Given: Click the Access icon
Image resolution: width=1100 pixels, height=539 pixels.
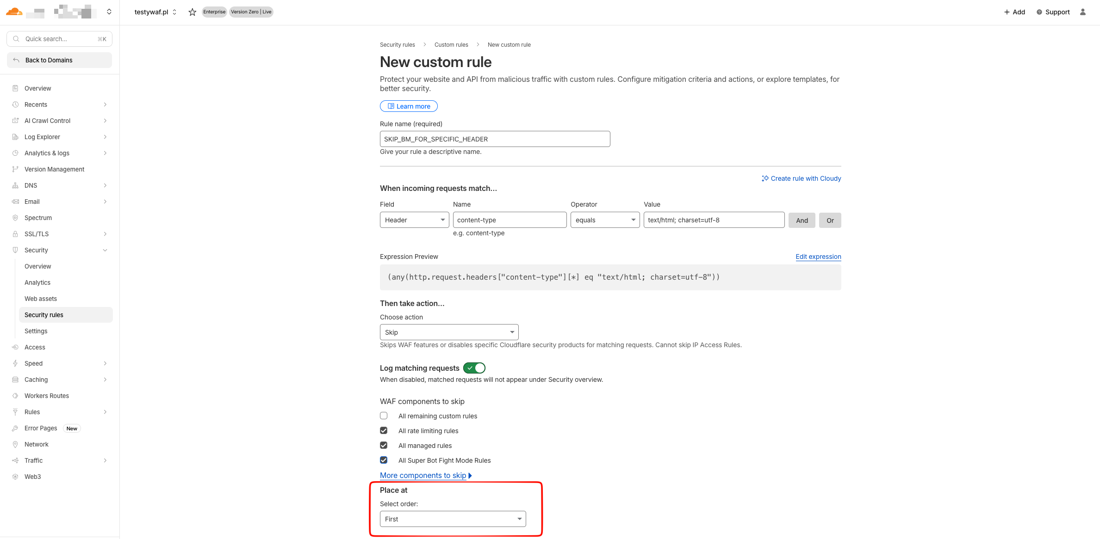Looking at the screenshot, I should pos(15,347).
